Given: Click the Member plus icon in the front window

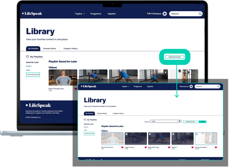Looking at the screenshot, I should [191, 87].
